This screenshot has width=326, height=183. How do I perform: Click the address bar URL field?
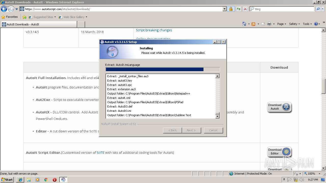point(121,9)
